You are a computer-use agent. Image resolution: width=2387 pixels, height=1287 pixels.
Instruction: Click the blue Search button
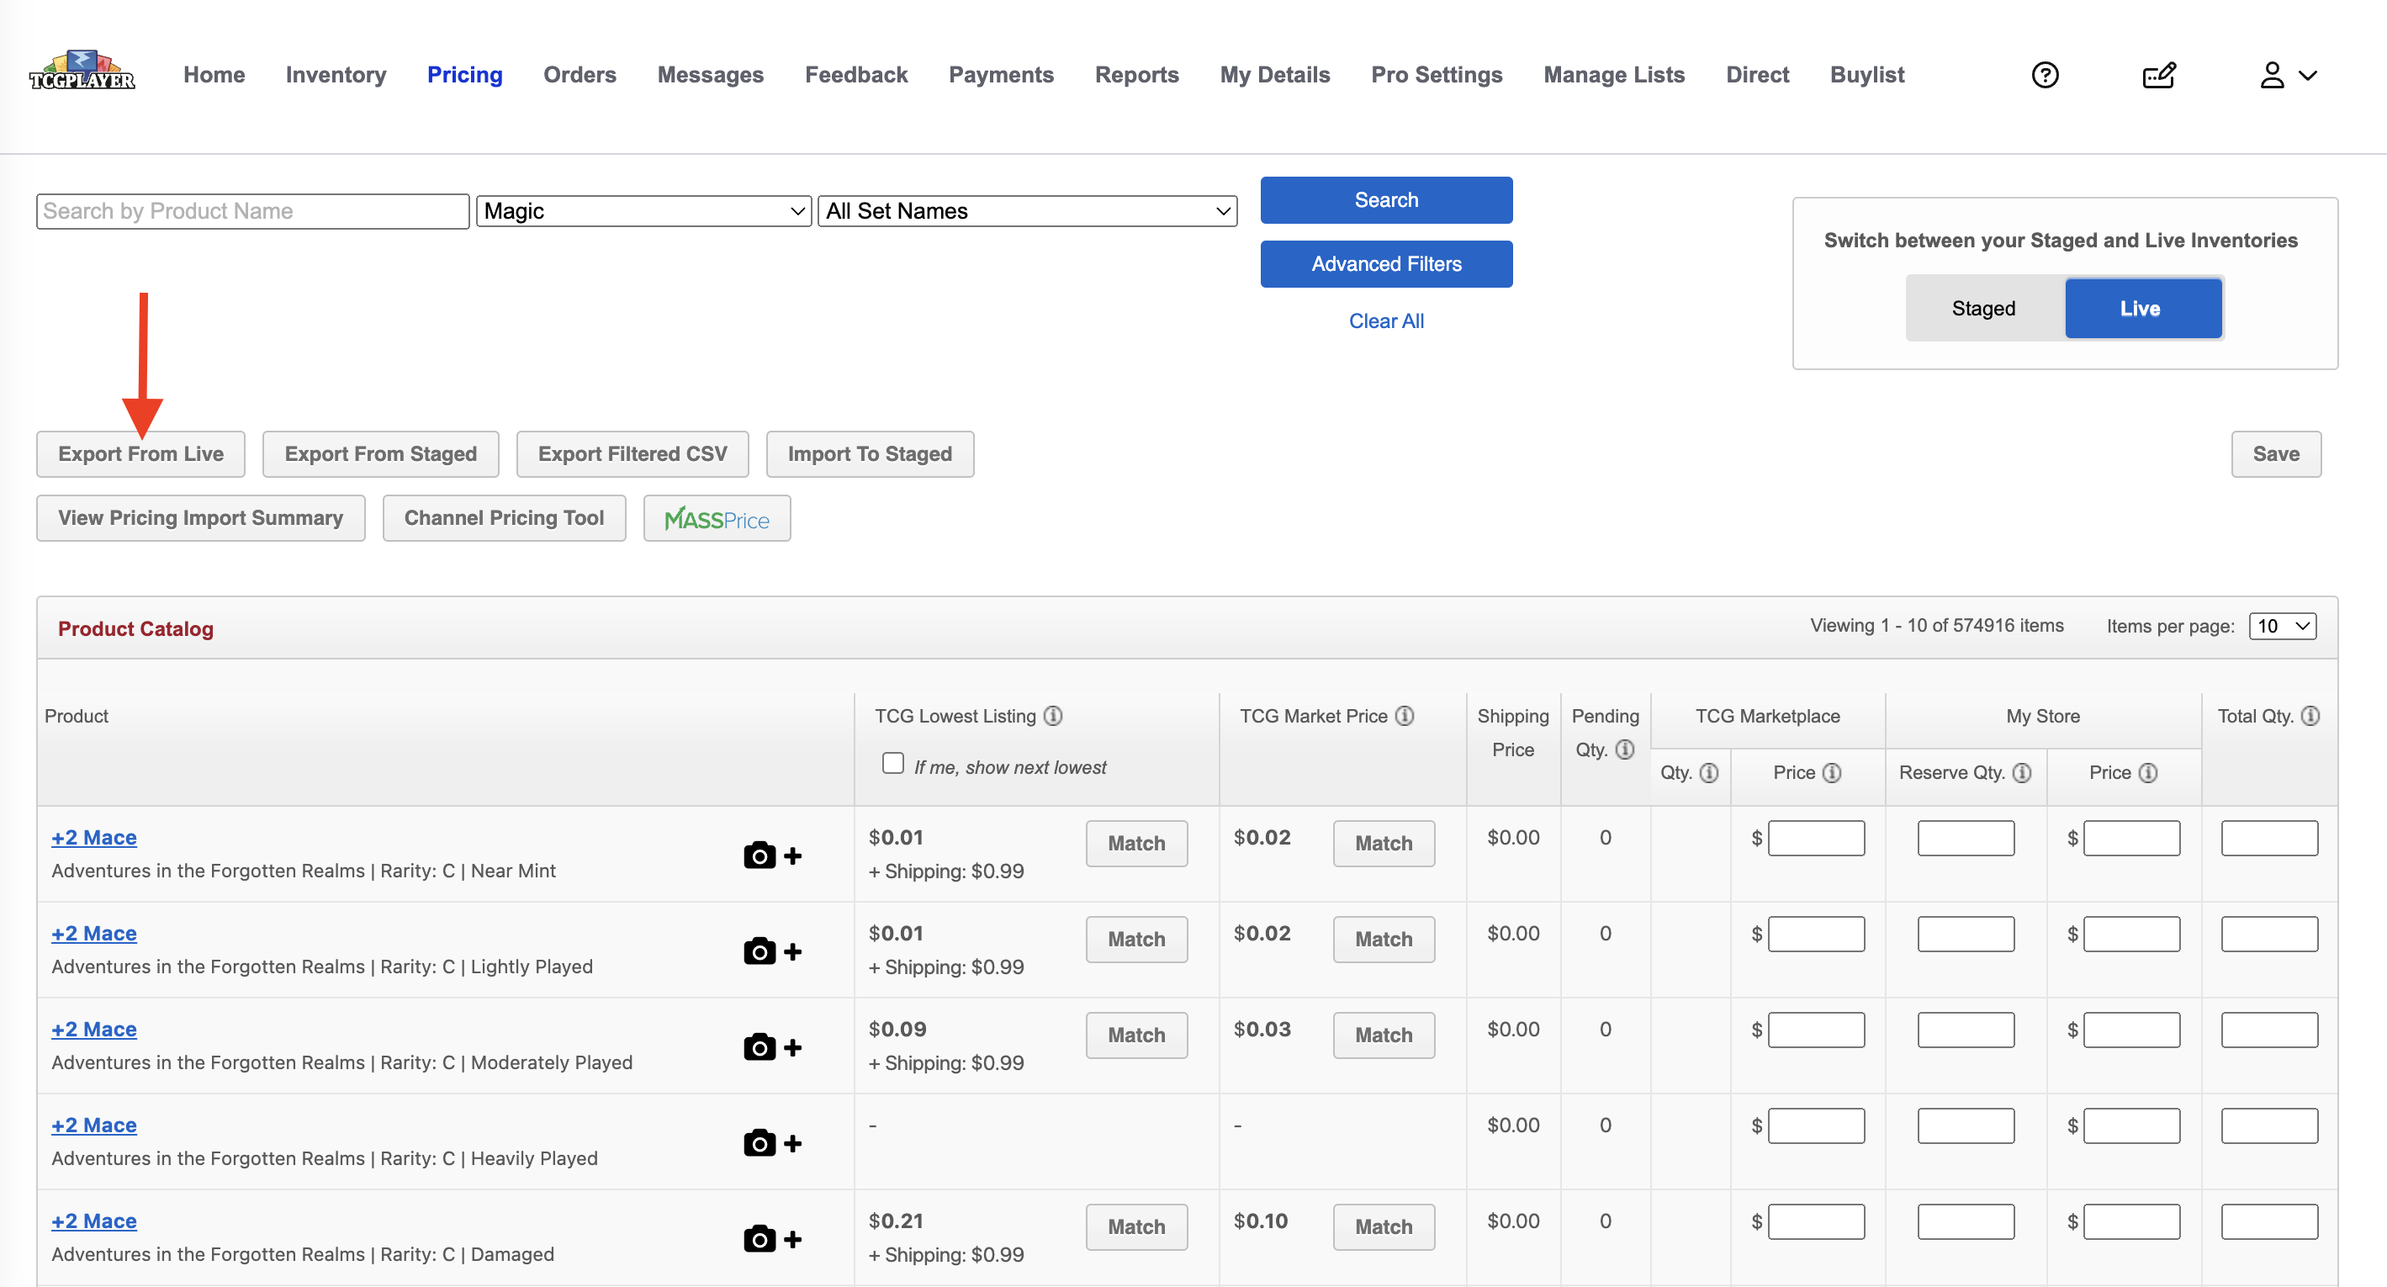point(1386,200)
